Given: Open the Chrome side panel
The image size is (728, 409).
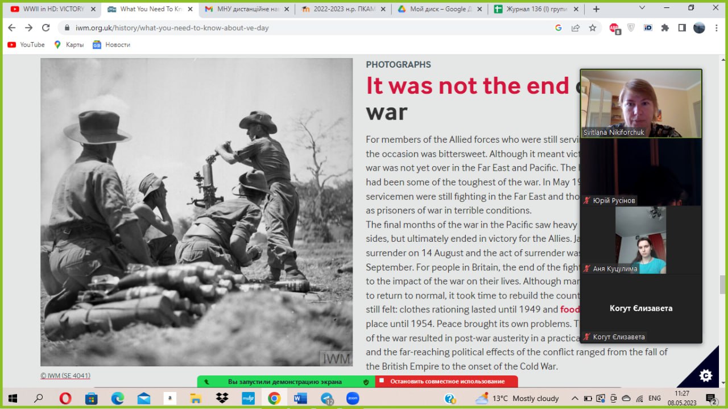Looking at the screenshot, I should point(682,28).
